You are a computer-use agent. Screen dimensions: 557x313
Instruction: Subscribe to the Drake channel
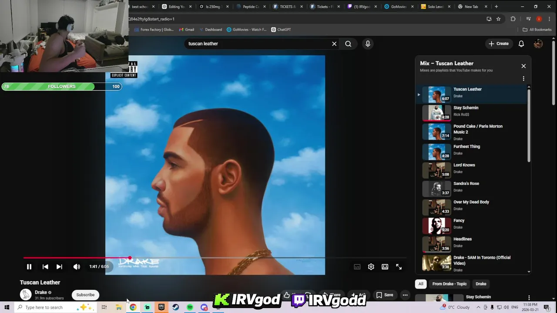point(85,295)
